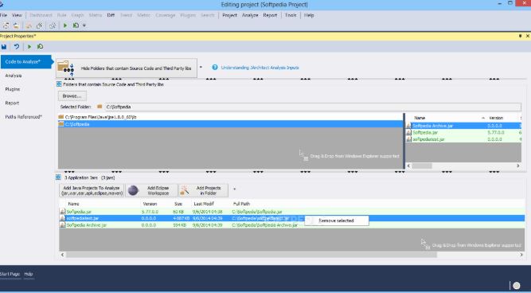Click Help link in bottom bar
This screenshot has width=531, height=293.
tap(29, 274)
